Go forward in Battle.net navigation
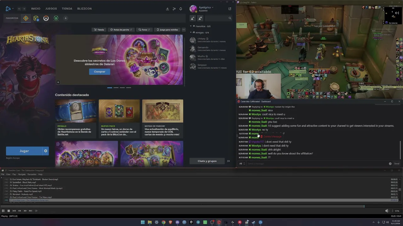 tap(24, 9)
